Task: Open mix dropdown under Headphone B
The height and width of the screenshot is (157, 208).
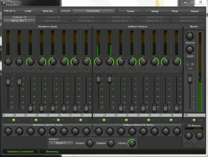Action: point(188,21)
